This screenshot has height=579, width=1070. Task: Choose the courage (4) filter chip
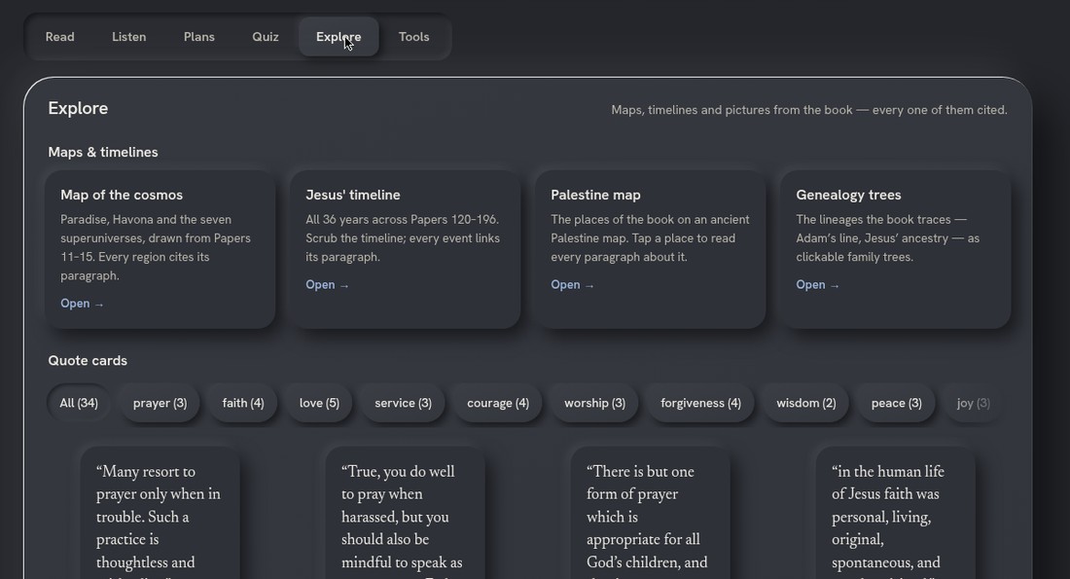498,403
